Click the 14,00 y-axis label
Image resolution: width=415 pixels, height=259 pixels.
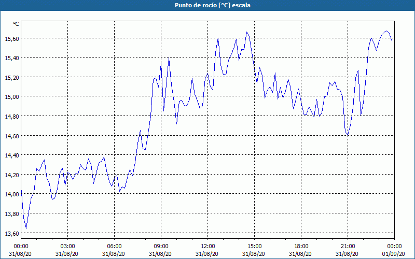click(12, 194)
